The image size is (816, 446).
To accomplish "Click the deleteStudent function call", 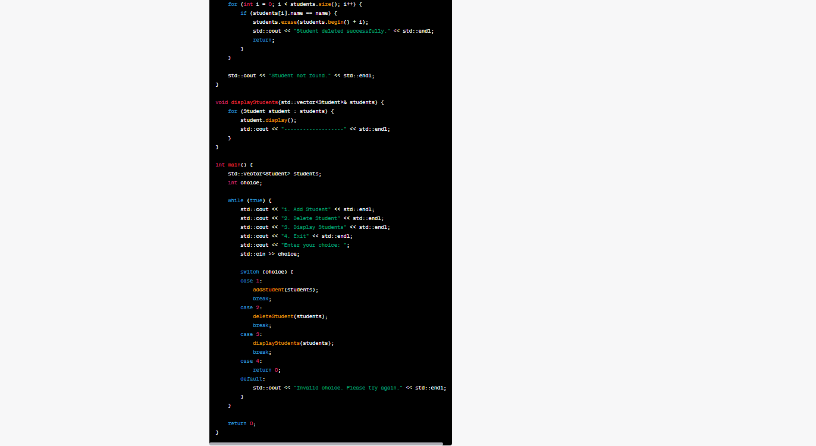I will pos(272,316).
